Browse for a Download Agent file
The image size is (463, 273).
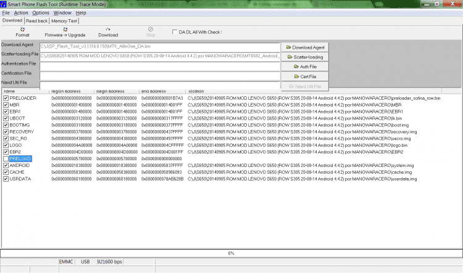pyautogui.click(x=305, y=47)
